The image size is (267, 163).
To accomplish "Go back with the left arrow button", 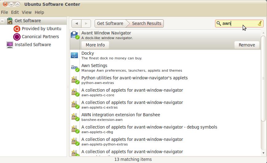I will pos(77,24).
